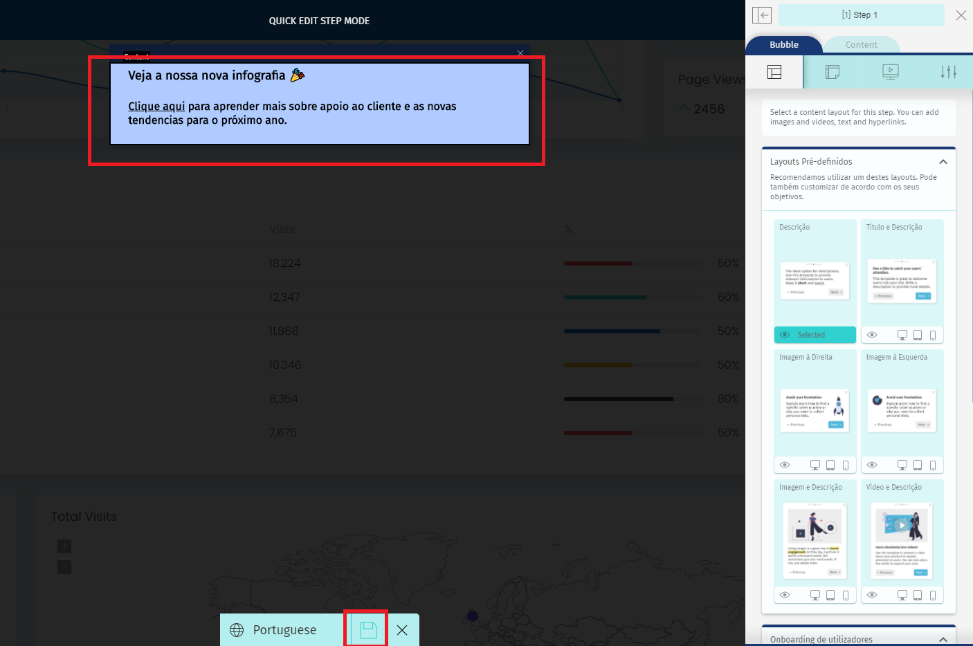Collapse the Layouts Pré-definidos section
Image resolution: width=973 pixels, height=646 pixels.
943,162
